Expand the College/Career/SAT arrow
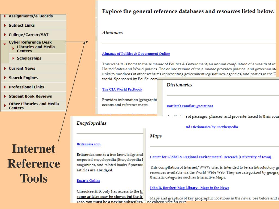279x209 pixels. coord(5,35)
